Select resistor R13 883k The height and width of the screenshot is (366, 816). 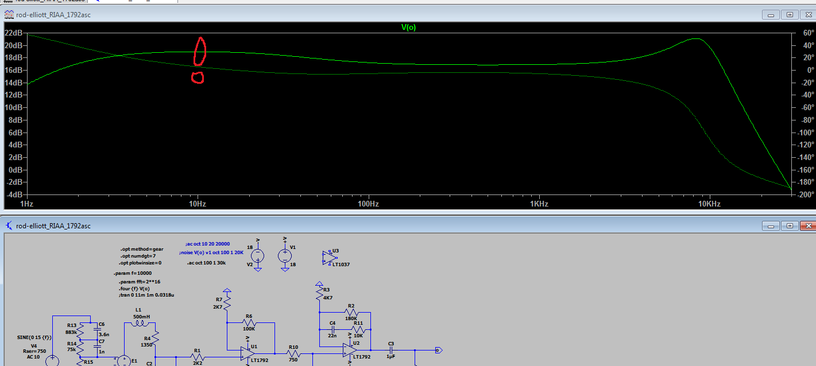click(81, 331)
